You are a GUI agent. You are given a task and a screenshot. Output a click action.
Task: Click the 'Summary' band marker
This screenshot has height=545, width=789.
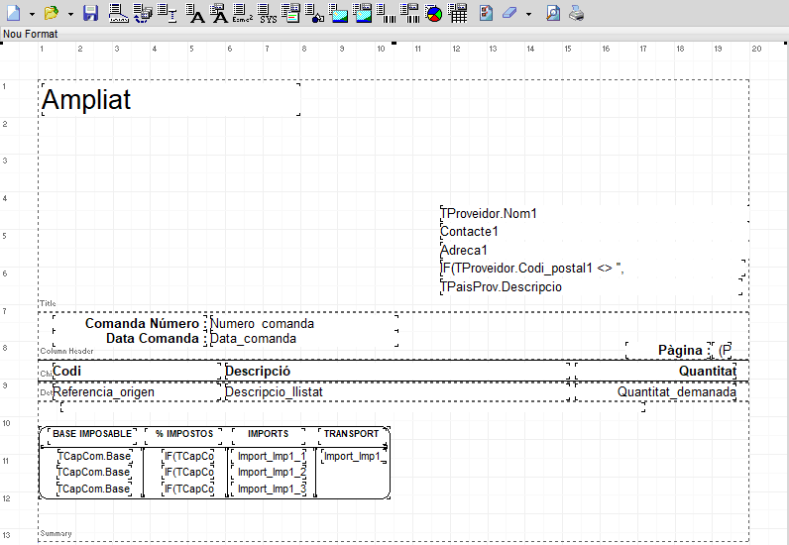click(56, 533)
